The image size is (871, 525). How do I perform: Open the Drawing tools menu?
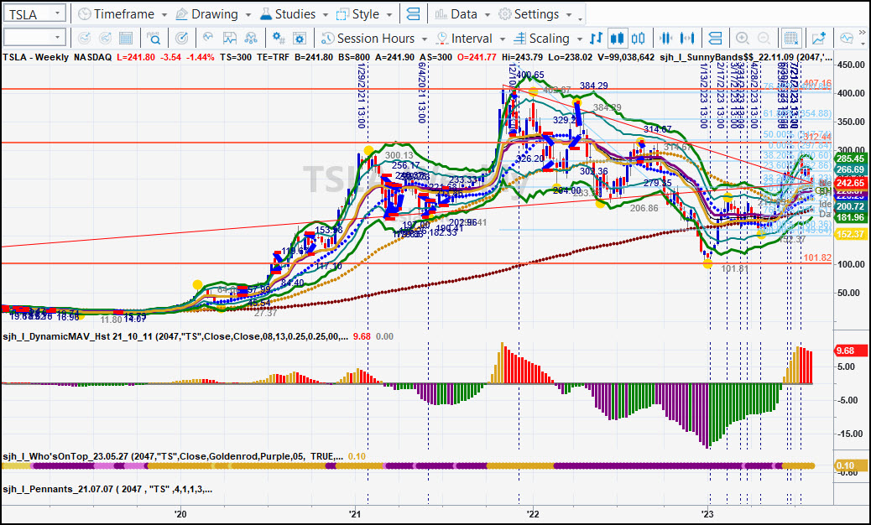pyautogui.click(x=213, y=14)
